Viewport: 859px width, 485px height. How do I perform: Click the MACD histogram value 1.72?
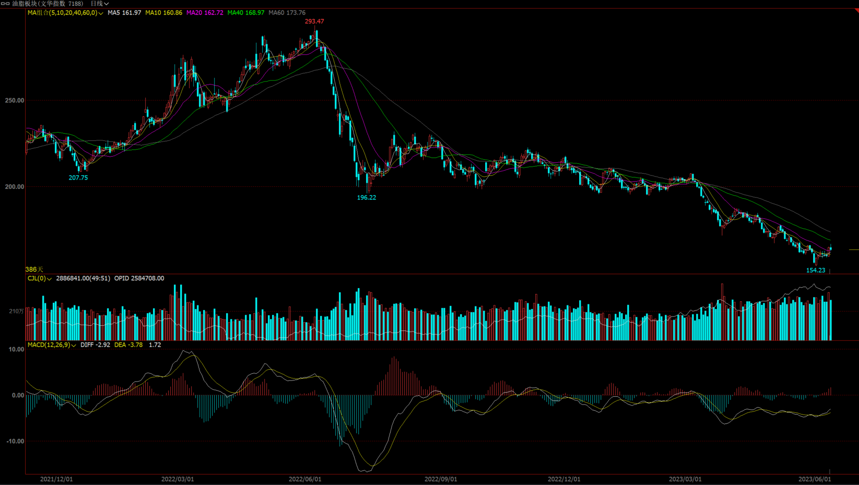coord(155,345)
